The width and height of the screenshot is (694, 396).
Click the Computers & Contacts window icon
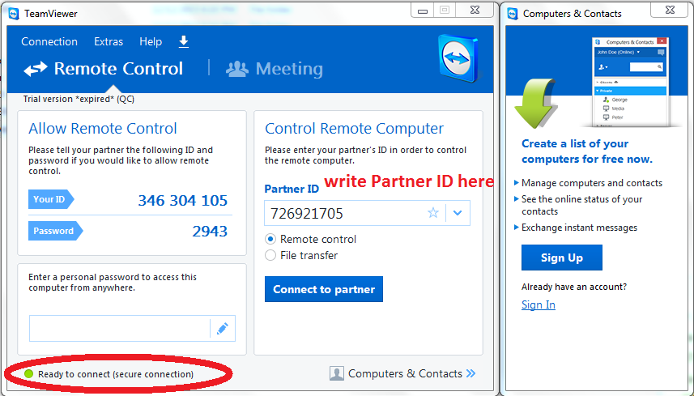coord(513,13)
